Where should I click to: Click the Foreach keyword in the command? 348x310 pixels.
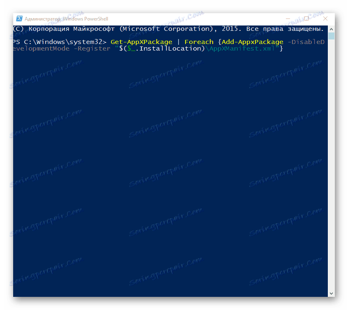click(199, 42)
